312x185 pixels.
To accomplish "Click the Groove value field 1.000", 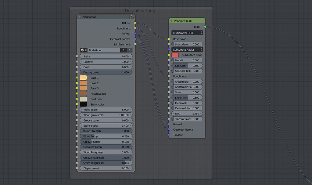I will pyautogui.click(x=106, y=62).
